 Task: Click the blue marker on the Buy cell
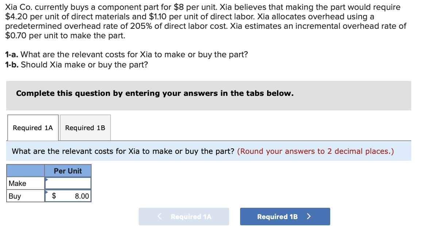pyautogui.click(x=46, y=192)
